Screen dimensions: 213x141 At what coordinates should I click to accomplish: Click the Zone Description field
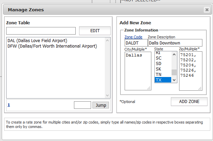(x=175, y=43)
